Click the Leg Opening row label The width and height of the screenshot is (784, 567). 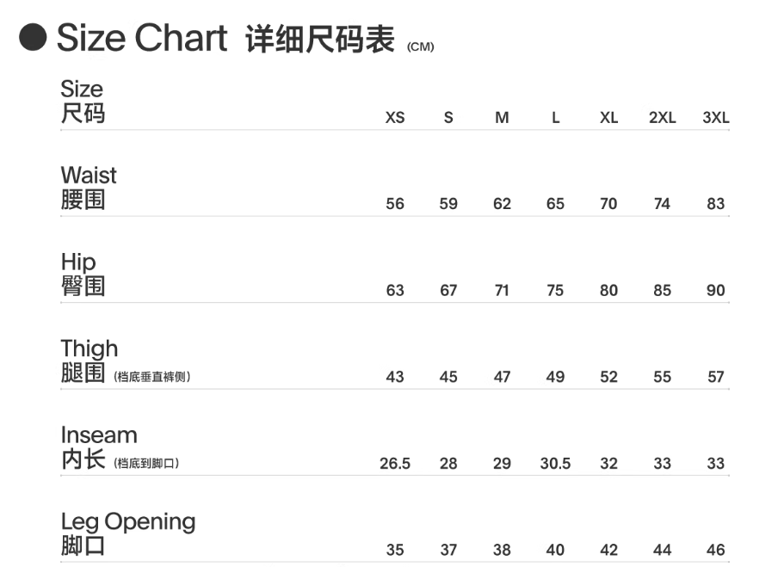127,533
